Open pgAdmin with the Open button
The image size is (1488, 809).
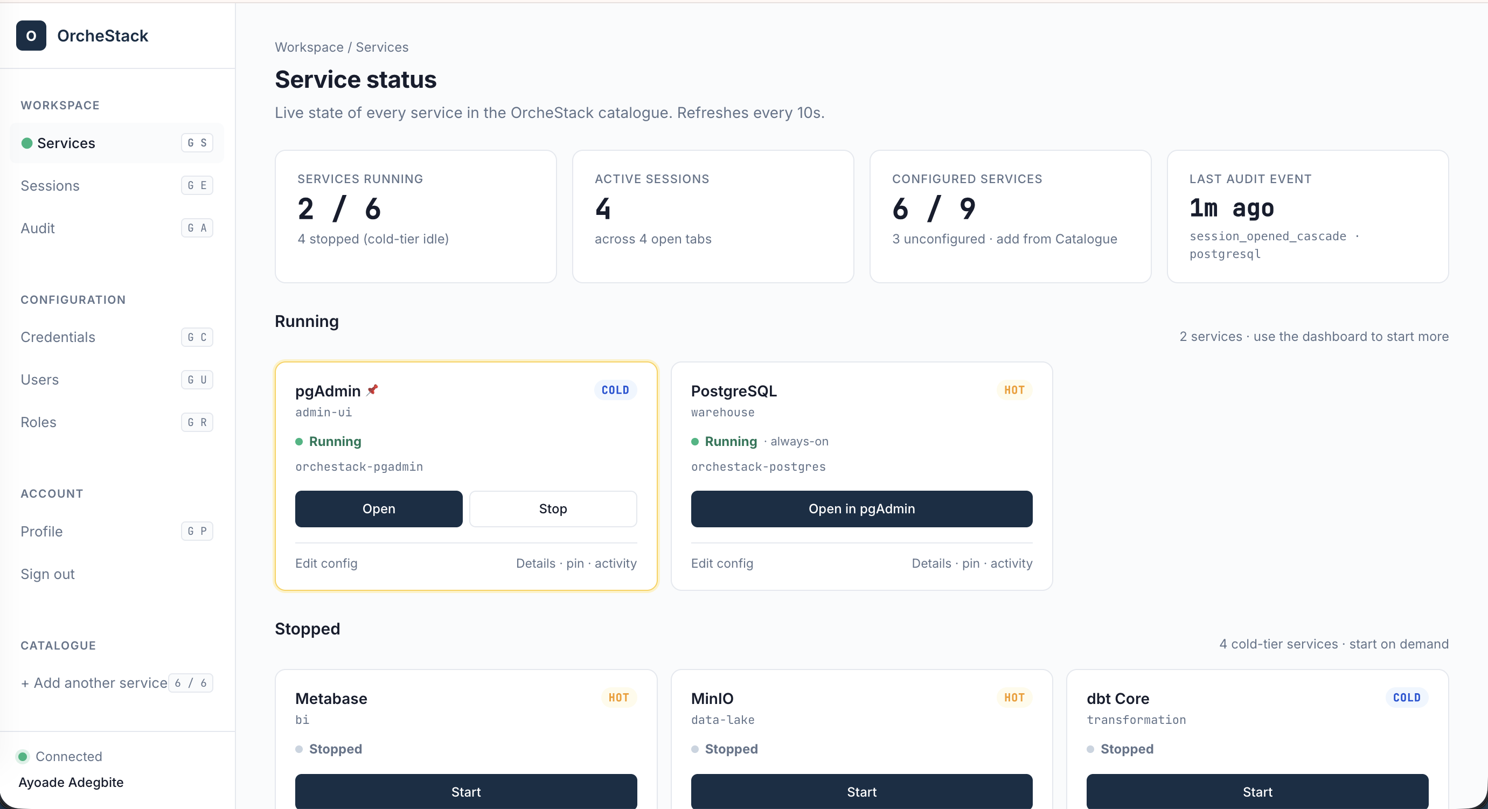pyautogui.click(x=379, y=509)
